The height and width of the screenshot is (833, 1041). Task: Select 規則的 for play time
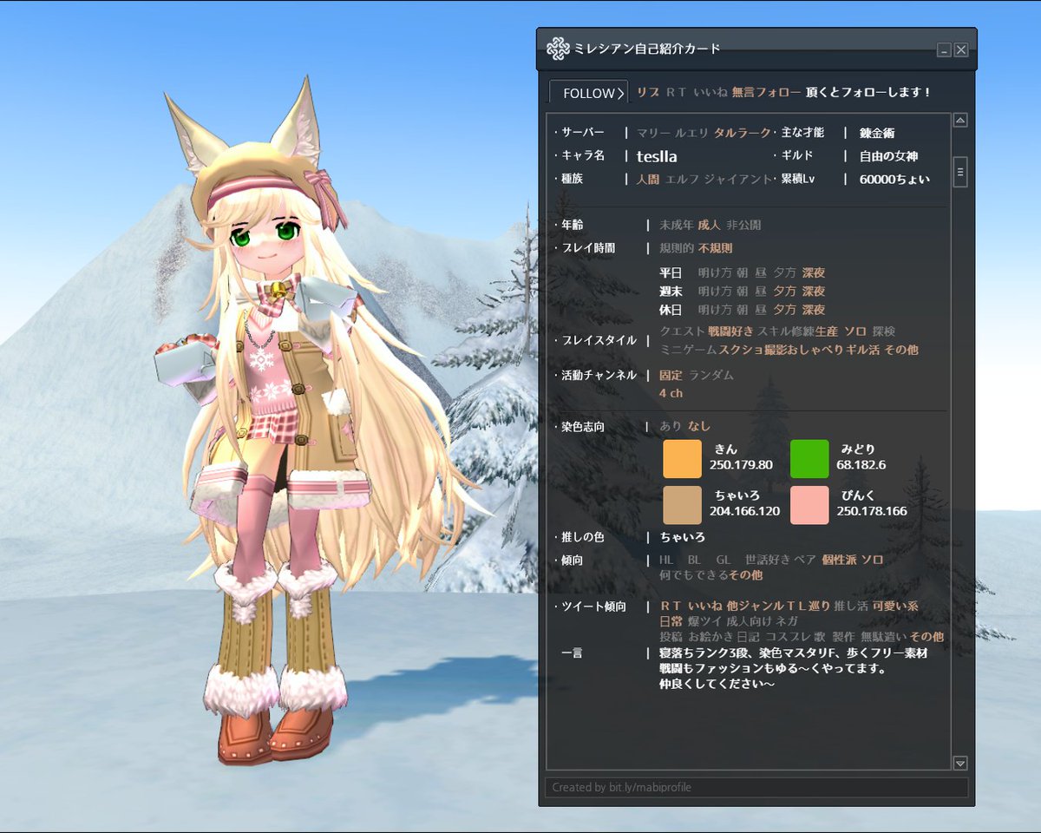click(676, 248)
